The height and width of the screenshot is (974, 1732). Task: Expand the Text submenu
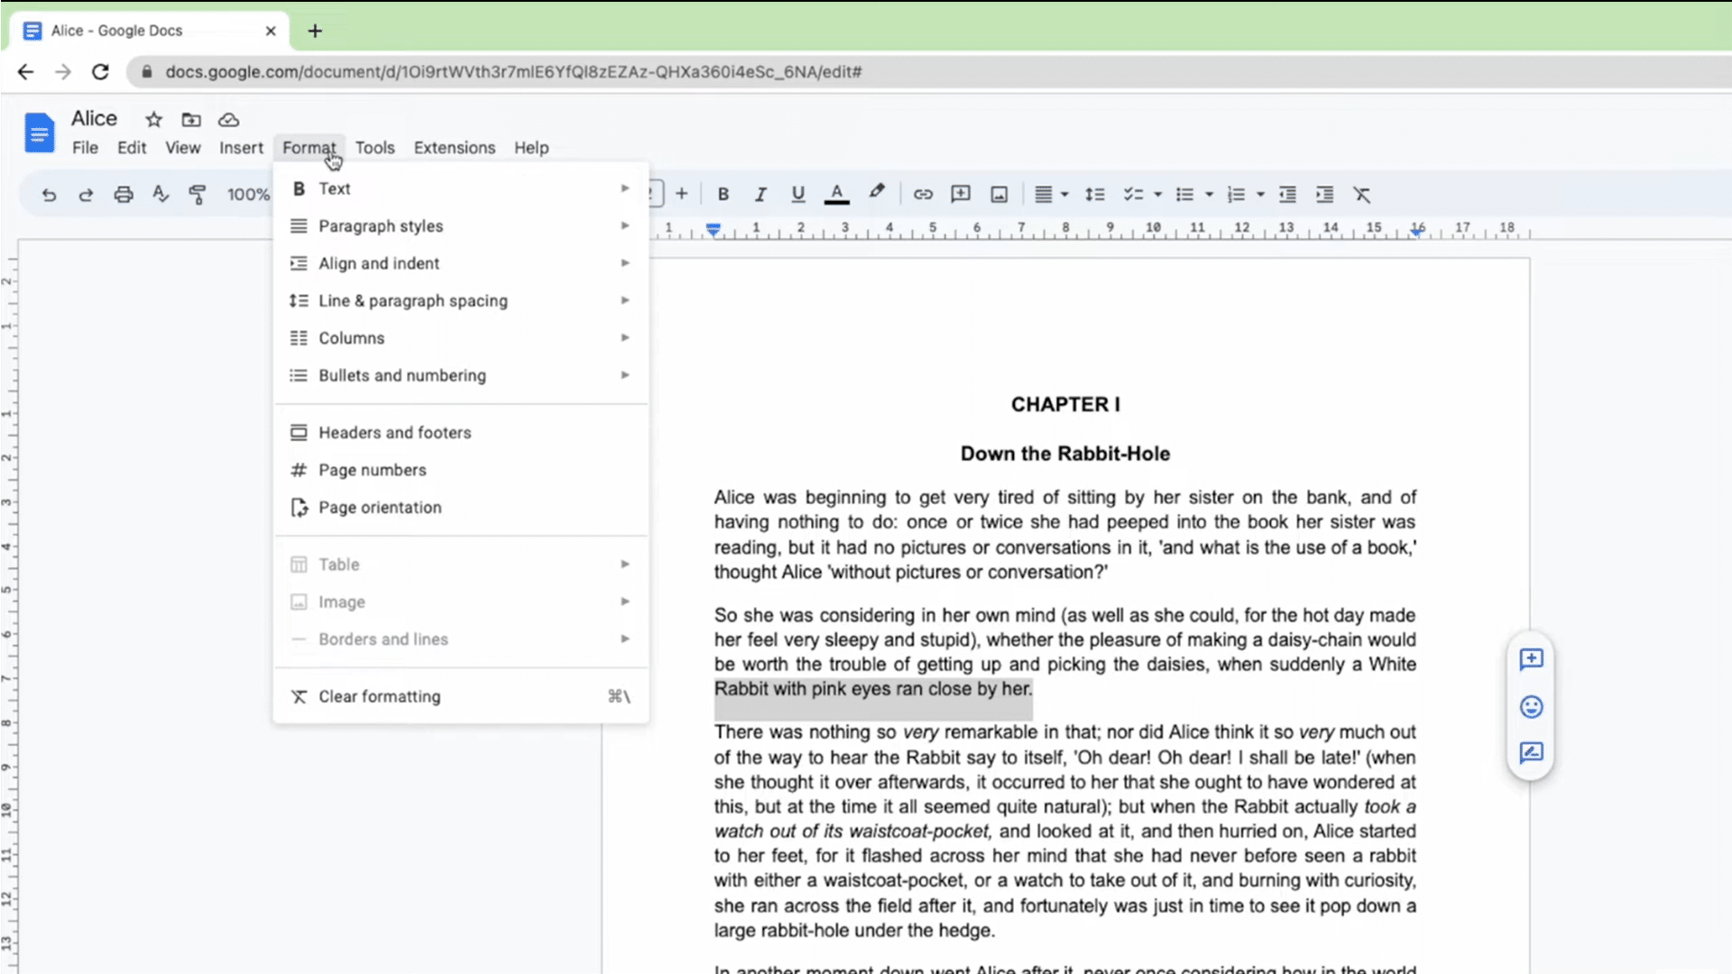(x=461, y=188)
